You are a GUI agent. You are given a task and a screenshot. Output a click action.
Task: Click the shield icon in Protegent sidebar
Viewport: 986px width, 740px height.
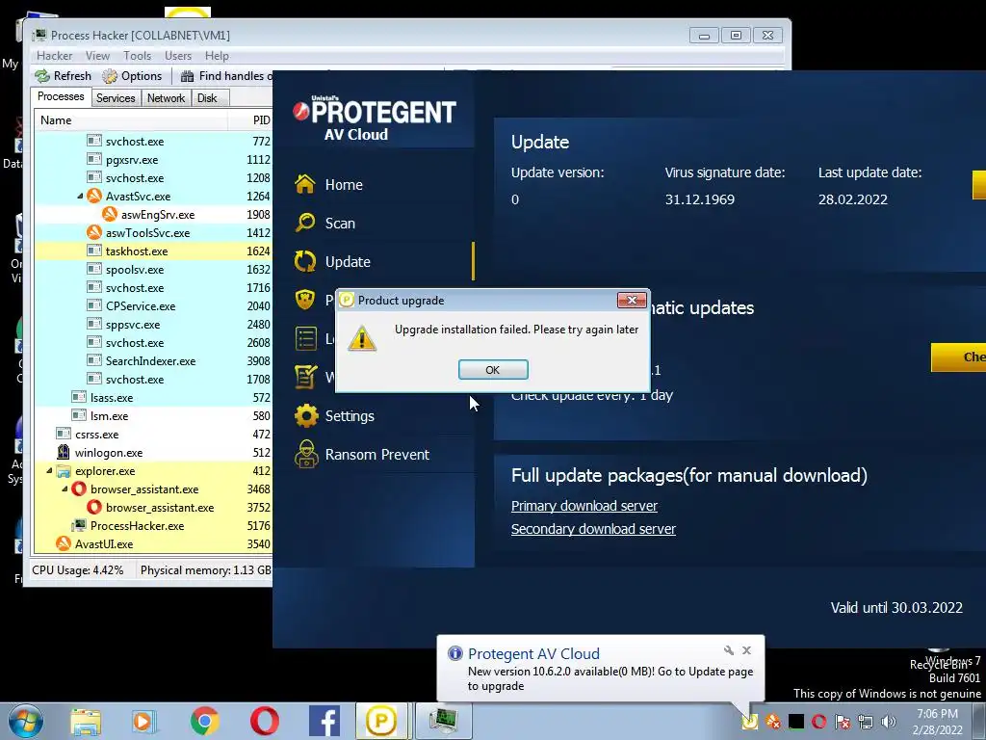pos(305,300)
